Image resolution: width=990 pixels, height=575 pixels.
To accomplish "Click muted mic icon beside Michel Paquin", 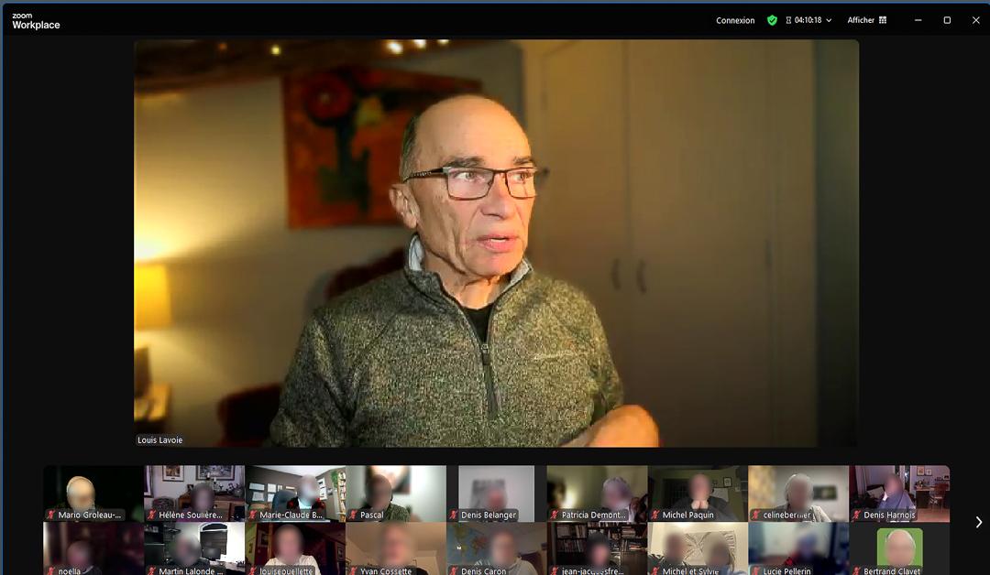I will (x=655, y=515).
